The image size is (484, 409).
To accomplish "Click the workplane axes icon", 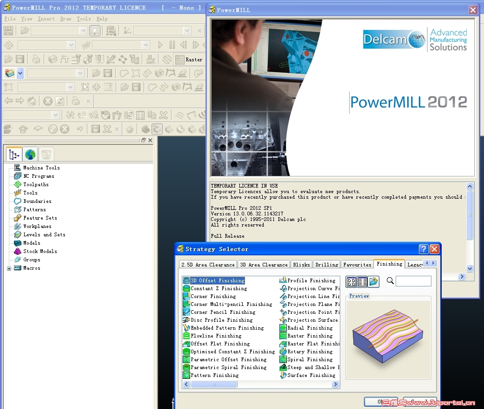I will 127,31.
